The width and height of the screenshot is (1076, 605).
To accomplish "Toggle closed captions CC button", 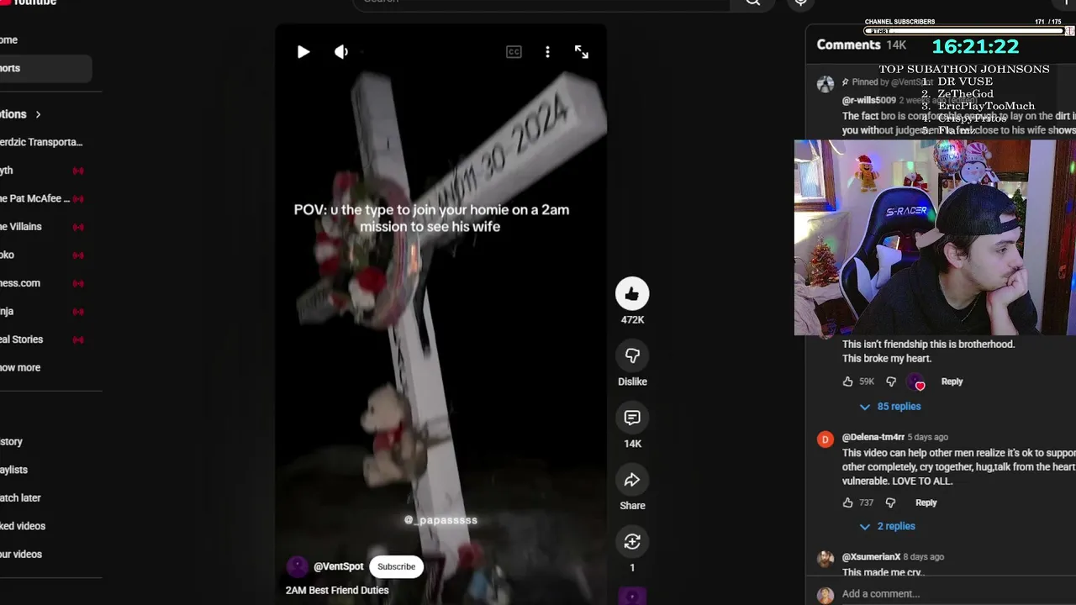I will (514, 52).
